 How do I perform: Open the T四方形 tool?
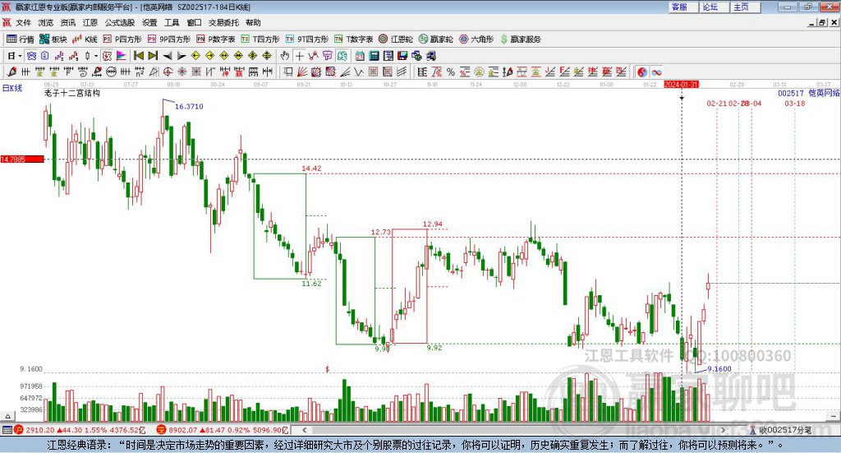[260, 39]
